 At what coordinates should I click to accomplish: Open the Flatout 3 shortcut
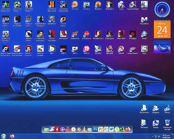(x=29, y=51)
